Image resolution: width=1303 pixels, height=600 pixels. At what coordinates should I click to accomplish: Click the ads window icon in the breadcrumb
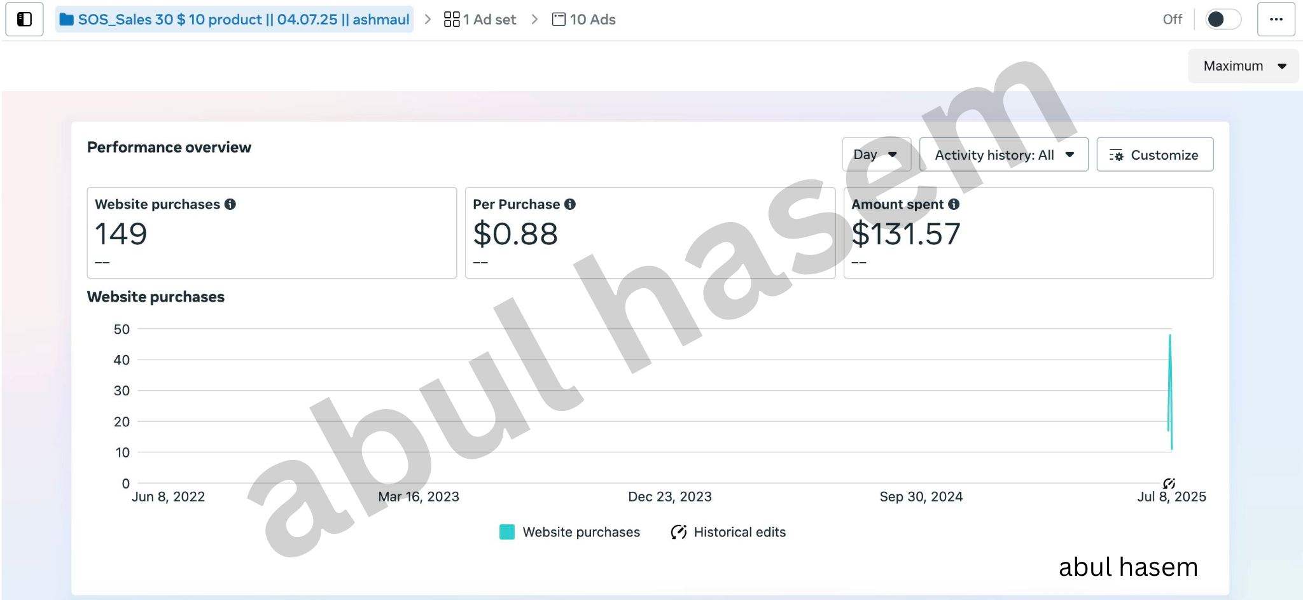coord(559,20)
